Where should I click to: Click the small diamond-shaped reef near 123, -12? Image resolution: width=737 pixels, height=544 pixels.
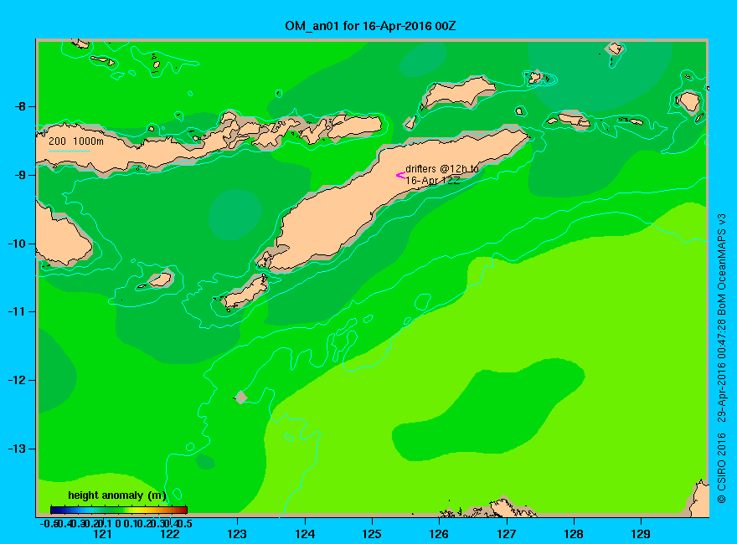240,398
